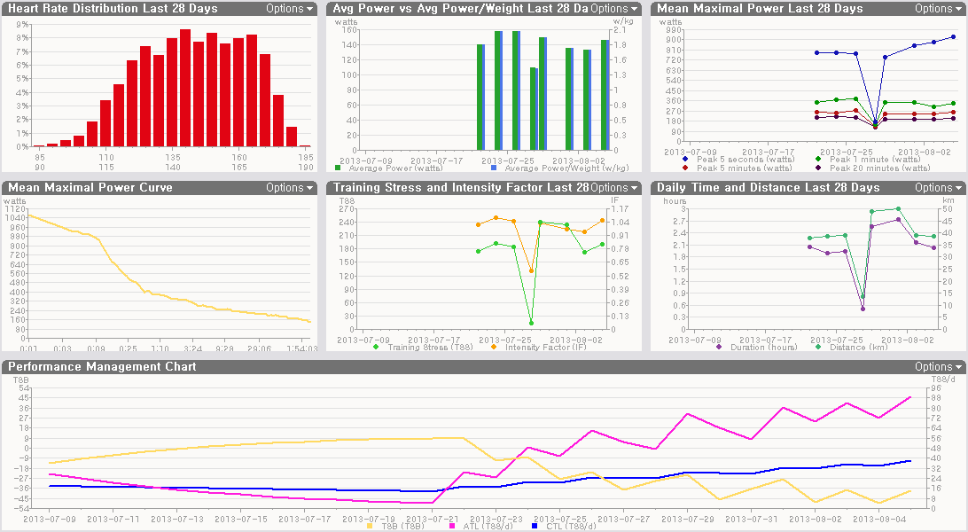Click Intensity Factor (IF) legend marker
Screen dimensions: 968x532
pos(494,347)
